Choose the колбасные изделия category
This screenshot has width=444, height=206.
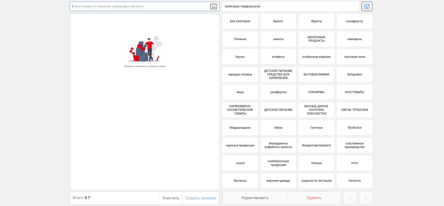pyautogui.click(x=316, y=57)
